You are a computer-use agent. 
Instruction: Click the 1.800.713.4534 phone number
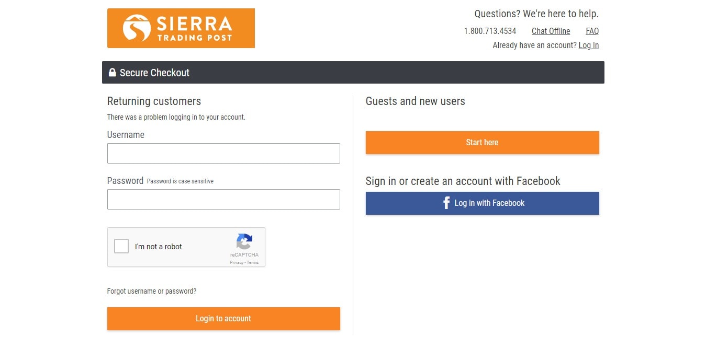(x=490, y=31)
